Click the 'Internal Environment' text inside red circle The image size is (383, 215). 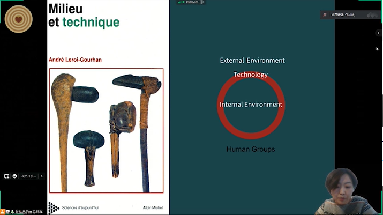(x=251, y=105)
